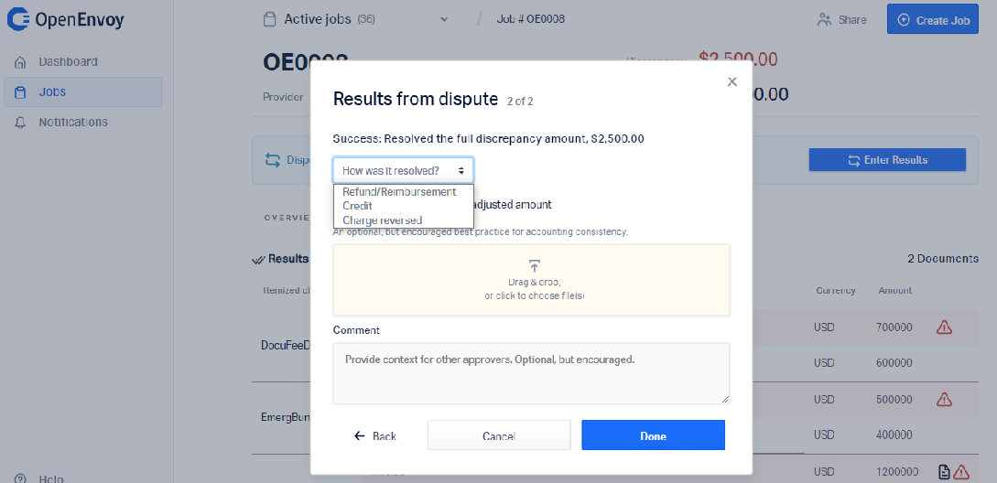Select Jobs in the sidebar
This screenshot has width=997, height=483.
click(x=82, y=92)
